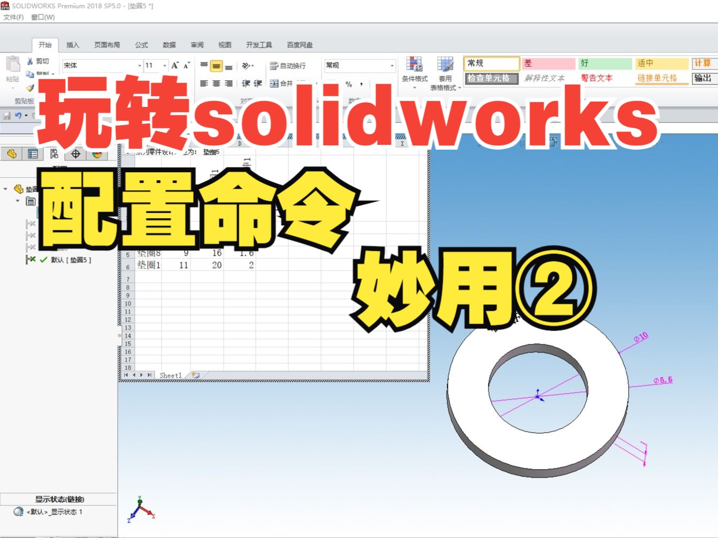This screenshot has height=538, width=718.
Task: Select configuration 默认 [ 垫圈5 ]
Action: click(x=71, y=260)
